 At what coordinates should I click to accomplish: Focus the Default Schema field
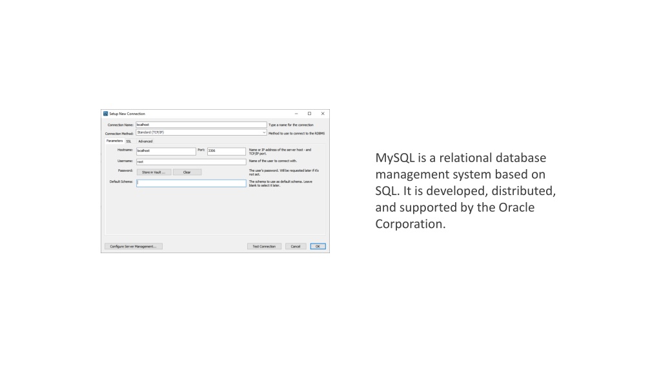[x=191, y=183]
